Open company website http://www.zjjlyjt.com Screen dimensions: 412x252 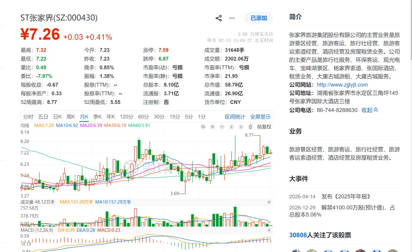coord(342,85)
